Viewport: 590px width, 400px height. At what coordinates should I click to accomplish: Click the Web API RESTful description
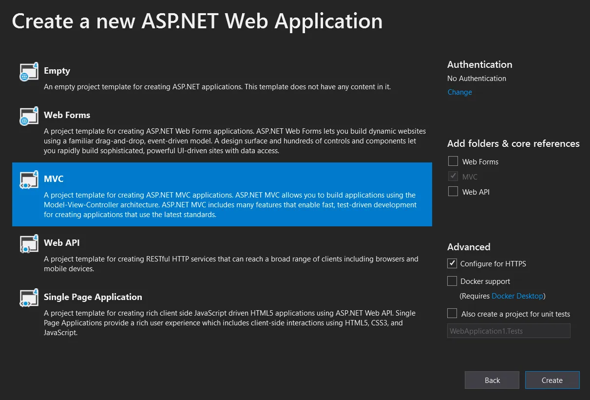231,264
